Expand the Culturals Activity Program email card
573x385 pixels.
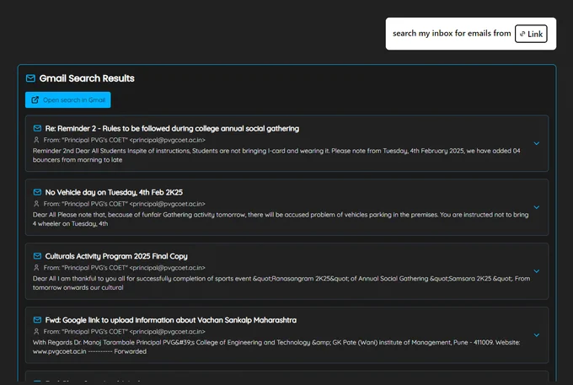click(x=537, y=271)
